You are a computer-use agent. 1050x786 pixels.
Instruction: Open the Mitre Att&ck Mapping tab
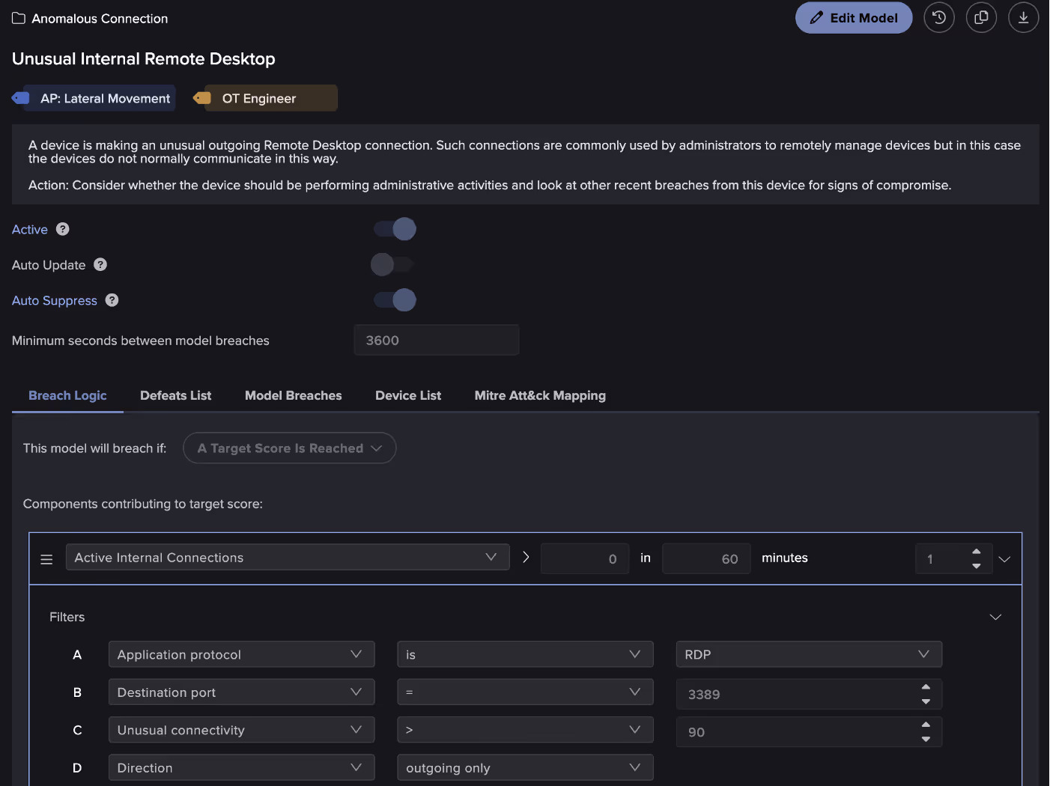(540, 395)
